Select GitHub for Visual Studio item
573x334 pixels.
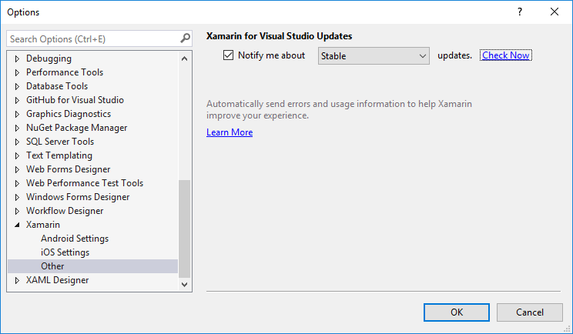coord(75,99)
